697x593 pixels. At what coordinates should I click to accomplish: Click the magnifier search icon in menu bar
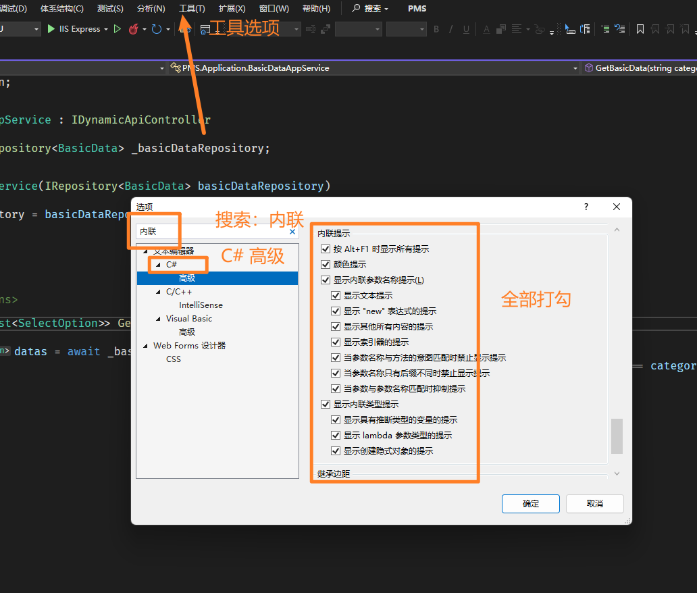(356, 9)
